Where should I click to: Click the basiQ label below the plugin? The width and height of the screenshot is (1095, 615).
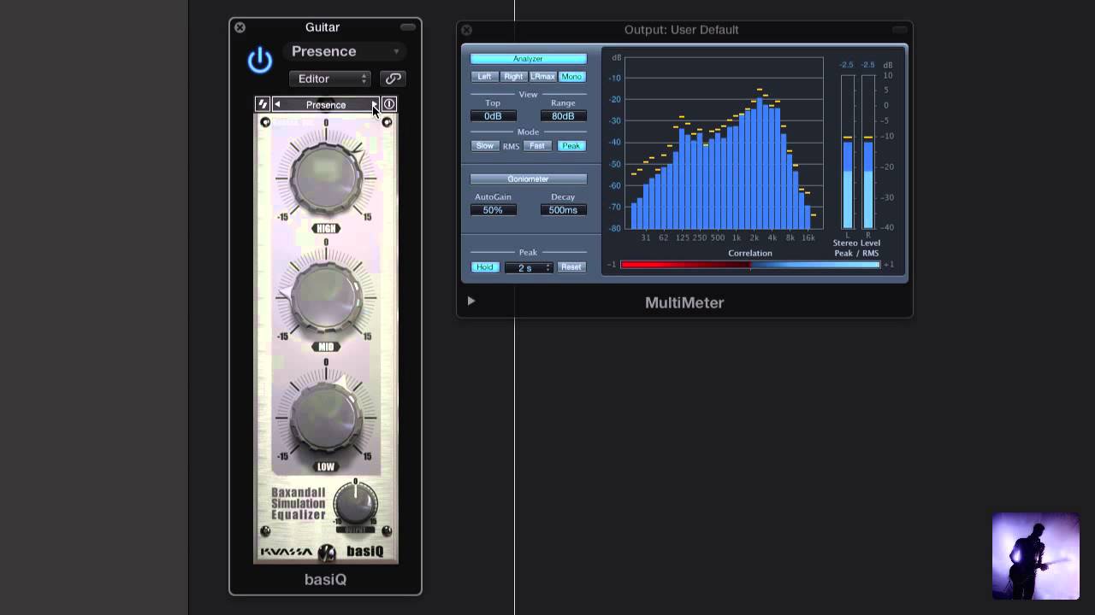click(x=325, y=580)
